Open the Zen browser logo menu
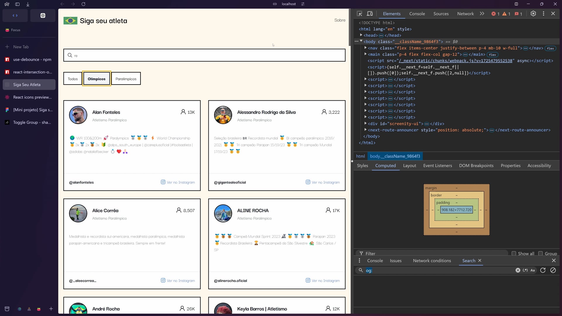 7,4
